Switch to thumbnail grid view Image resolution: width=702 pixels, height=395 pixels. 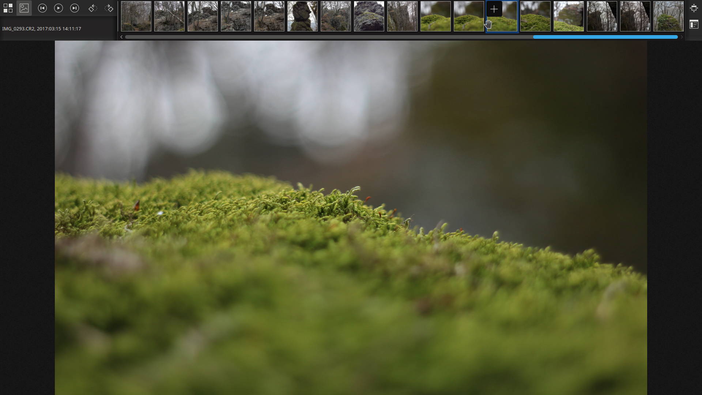pyautogui.click(x=8, y=8)
